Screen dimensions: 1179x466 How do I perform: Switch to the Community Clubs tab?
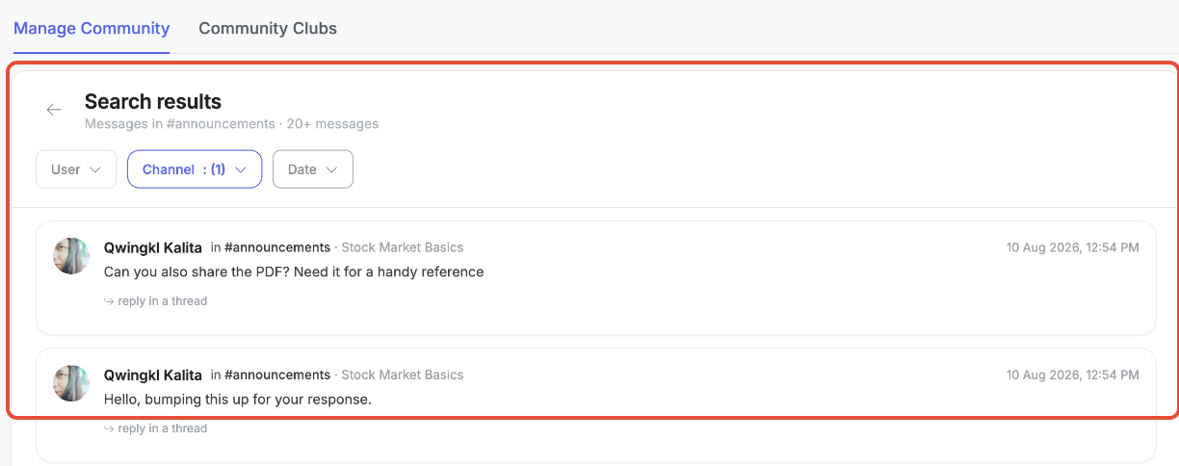pos(268,28)
